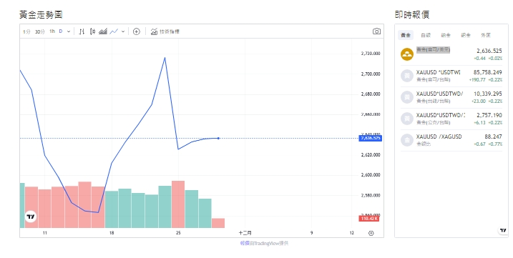
Task: Select the D daily interval
Action: coord(61,31)
